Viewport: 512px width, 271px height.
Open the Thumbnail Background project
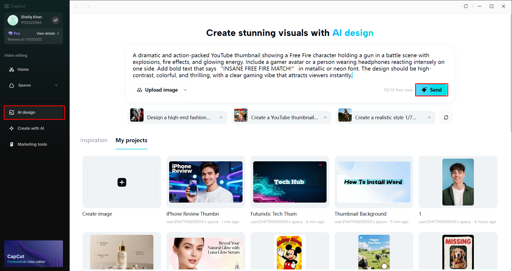374,182
